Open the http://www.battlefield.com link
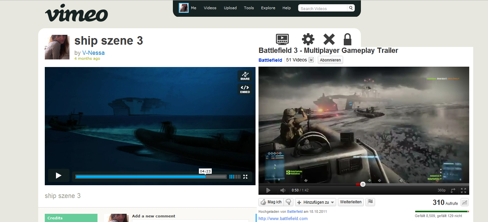The height and width of the screenshot is (222, 488). pyautogui.click(x=283, y=218)
